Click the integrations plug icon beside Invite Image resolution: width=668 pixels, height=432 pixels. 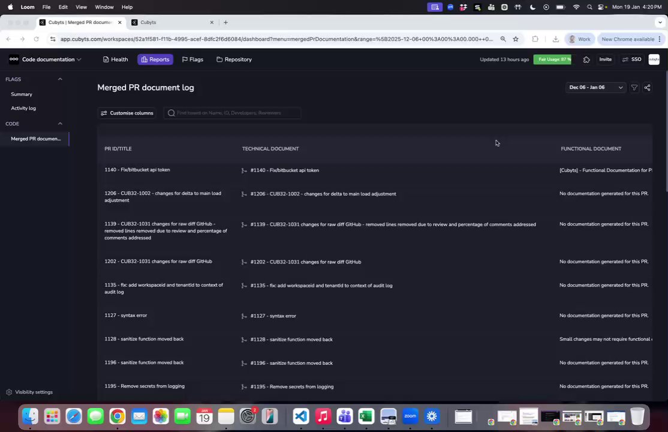[x=586, y=60]
